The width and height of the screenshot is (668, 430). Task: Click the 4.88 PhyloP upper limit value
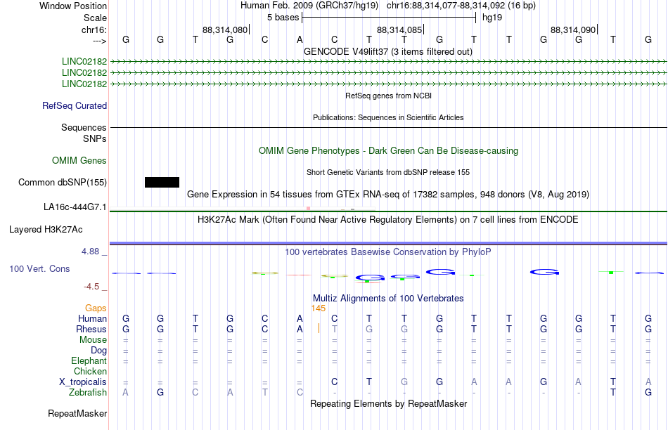tap(90, 252)
